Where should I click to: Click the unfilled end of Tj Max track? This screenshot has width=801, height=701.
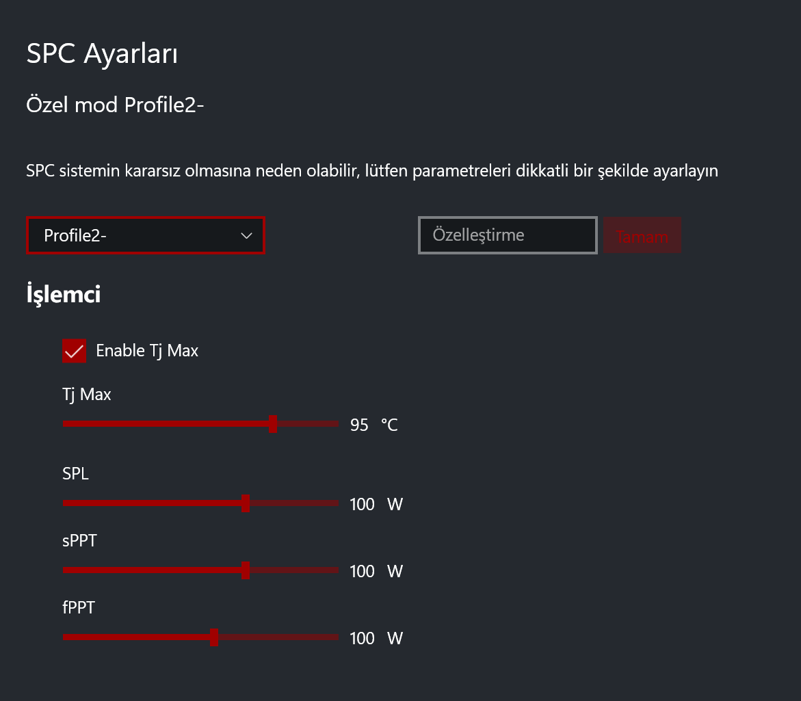[x=308, y=424]
